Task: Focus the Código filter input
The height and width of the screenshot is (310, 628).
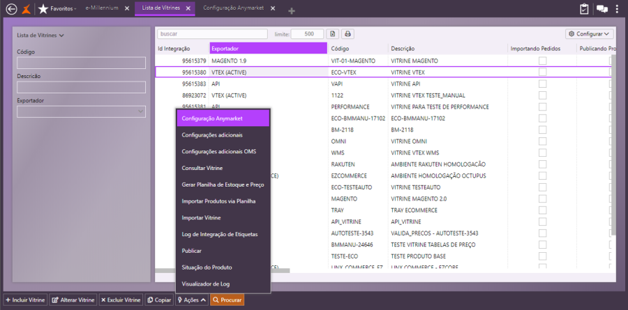Action: (82, 63)
